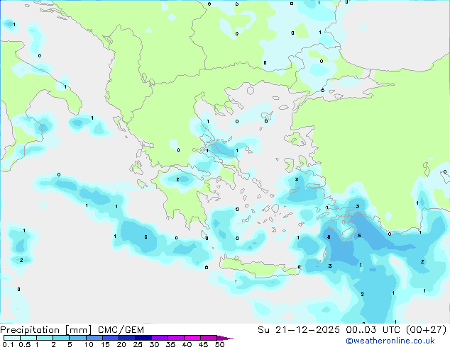This screenshot has width=450, height=347.
Task: Click the over-50 arrow tip of legend
Action: [225, 338]
